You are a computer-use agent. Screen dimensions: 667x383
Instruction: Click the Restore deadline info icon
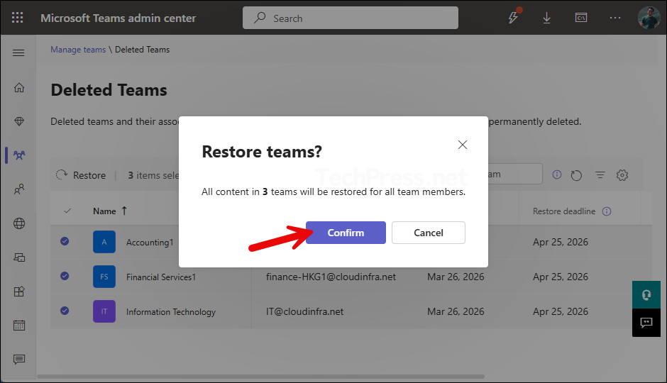pos(607,211)
